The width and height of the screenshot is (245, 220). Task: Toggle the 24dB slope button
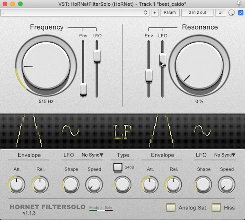pos(118,167)
